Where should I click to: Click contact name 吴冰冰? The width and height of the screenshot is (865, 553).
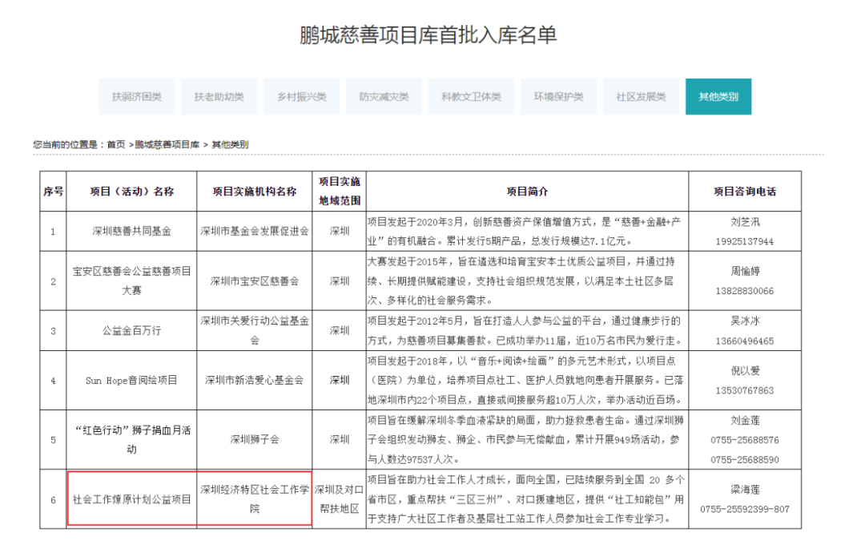coord(745,321)
